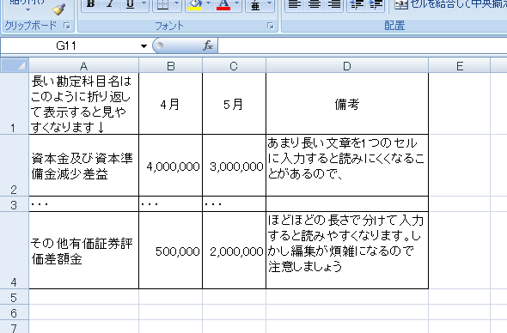Toggle Underline formatting
This screenshot has width=507, height=333.
[130, 4]
